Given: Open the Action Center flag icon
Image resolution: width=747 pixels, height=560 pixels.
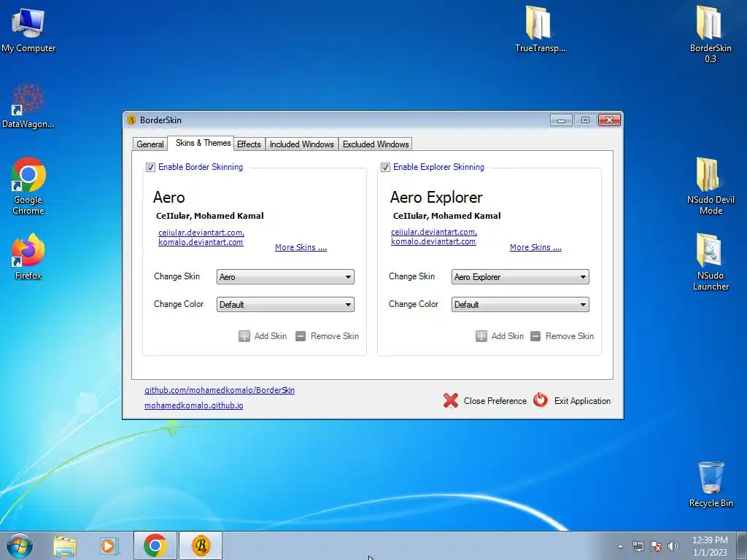Looking at the screenshot, I should [656, 546].
